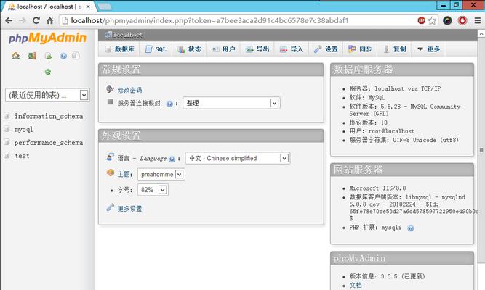Click the phpMyAdmin logo

pyautogui.click(x=47, y=38)
